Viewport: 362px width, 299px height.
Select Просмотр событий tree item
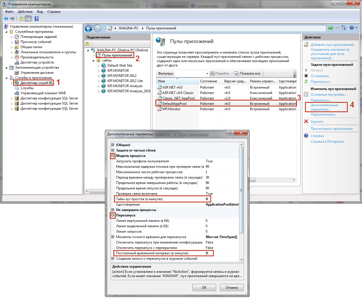pos(36,42)
